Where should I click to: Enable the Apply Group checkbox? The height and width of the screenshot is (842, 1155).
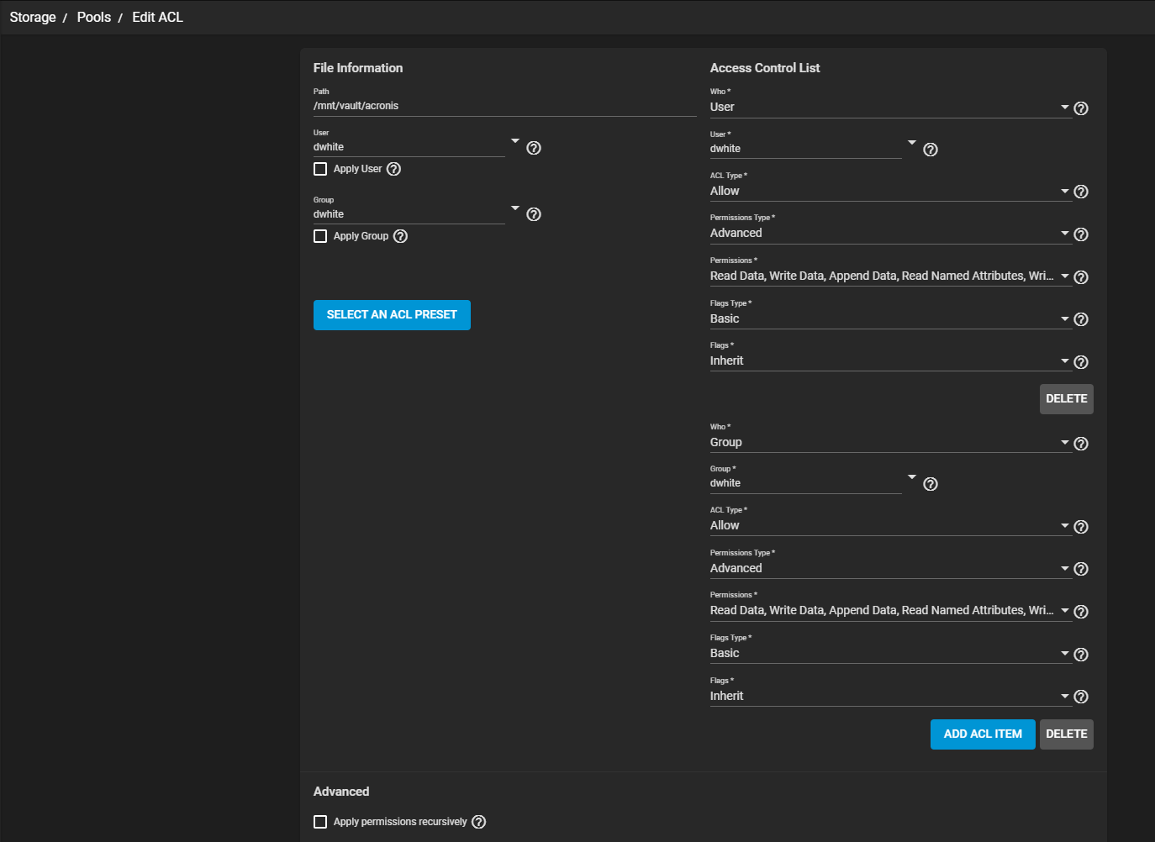320,236
